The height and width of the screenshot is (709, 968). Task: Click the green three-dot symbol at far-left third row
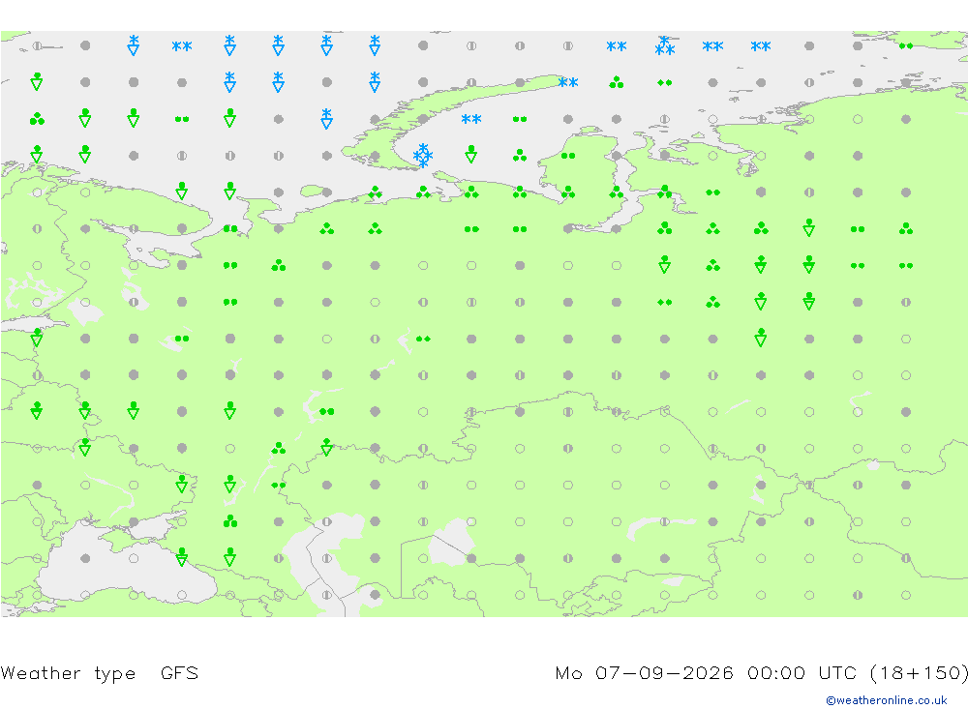(37, 118)
